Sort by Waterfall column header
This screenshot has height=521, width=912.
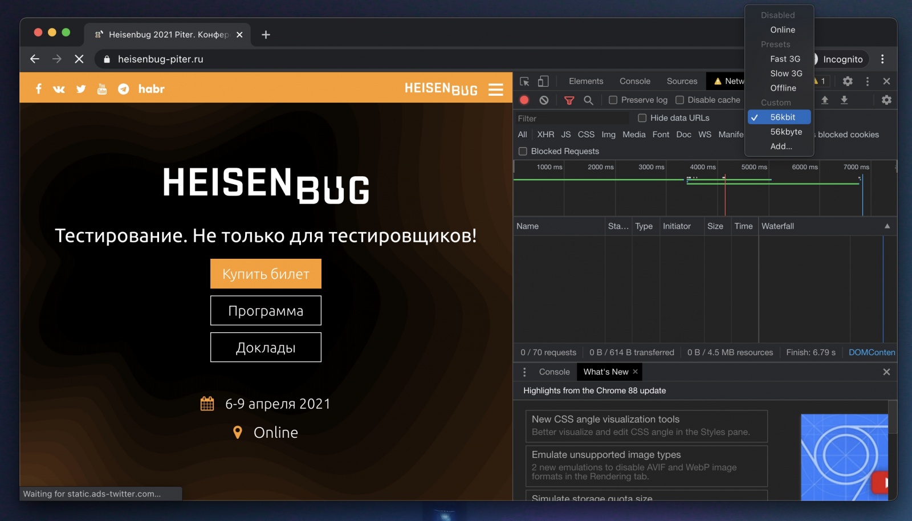[827, 226]
